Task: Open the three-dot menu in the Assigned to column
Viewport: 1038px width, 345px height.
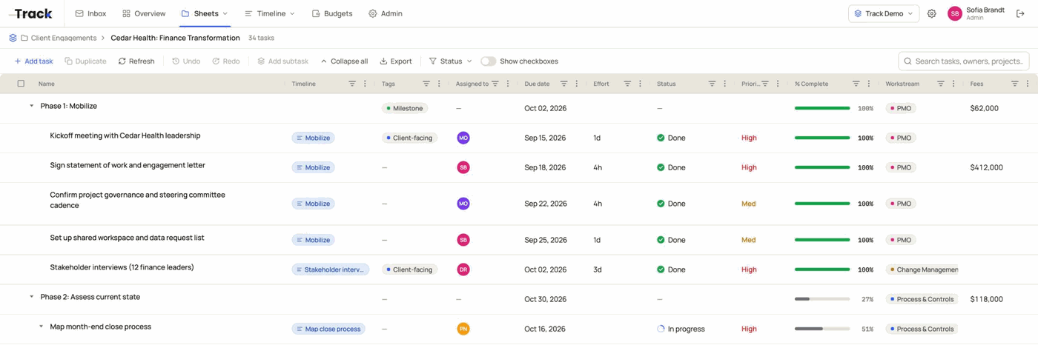Action: coord(508,84)
